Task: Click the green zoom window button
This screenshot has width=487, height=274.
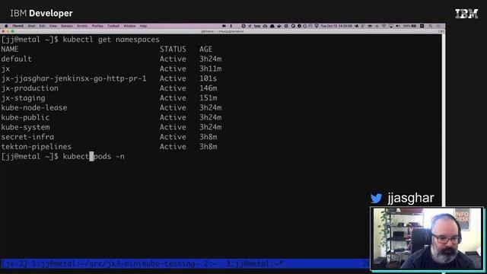Action: 13,31
